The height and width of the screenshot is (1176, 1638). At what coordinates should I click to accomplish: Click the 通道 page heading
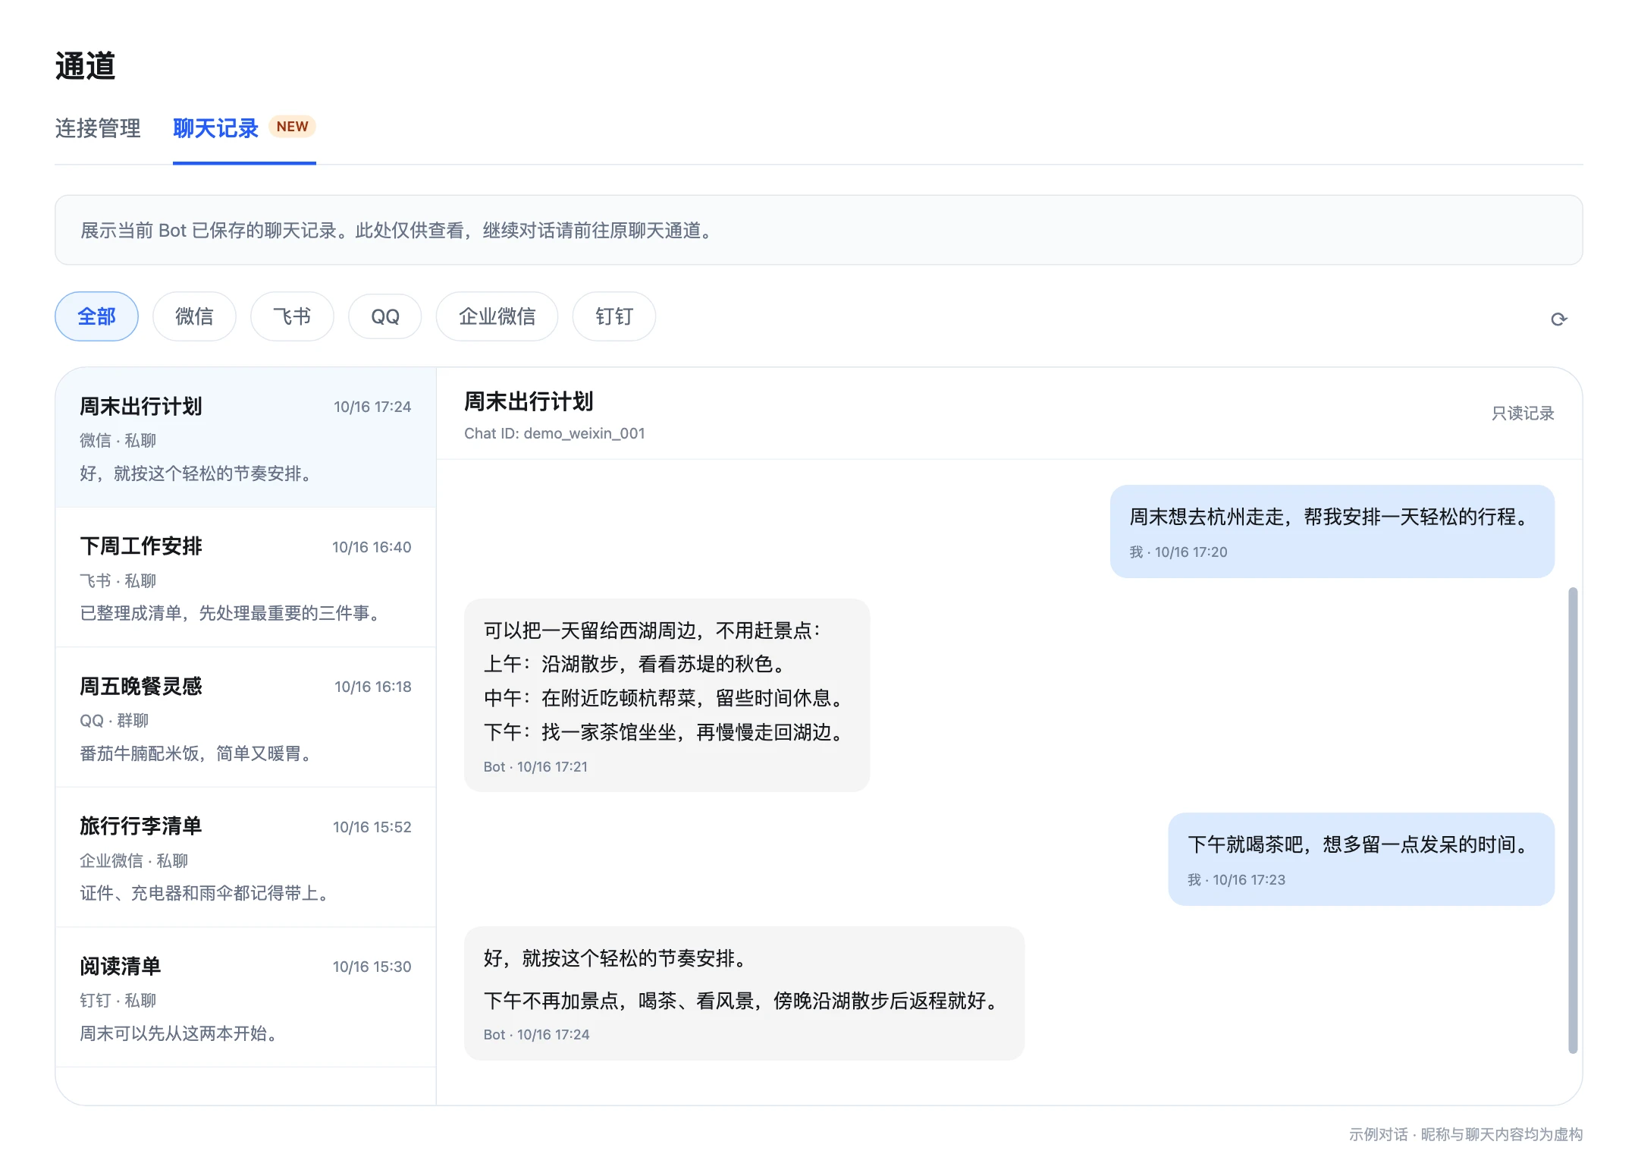click(85, 66)
